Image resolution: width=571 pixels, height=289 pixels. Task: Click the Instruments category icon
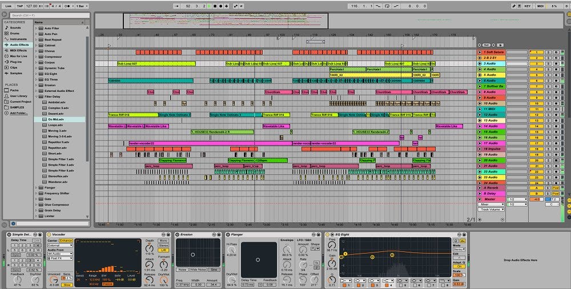pyautogui.click(x=6, y=39)
